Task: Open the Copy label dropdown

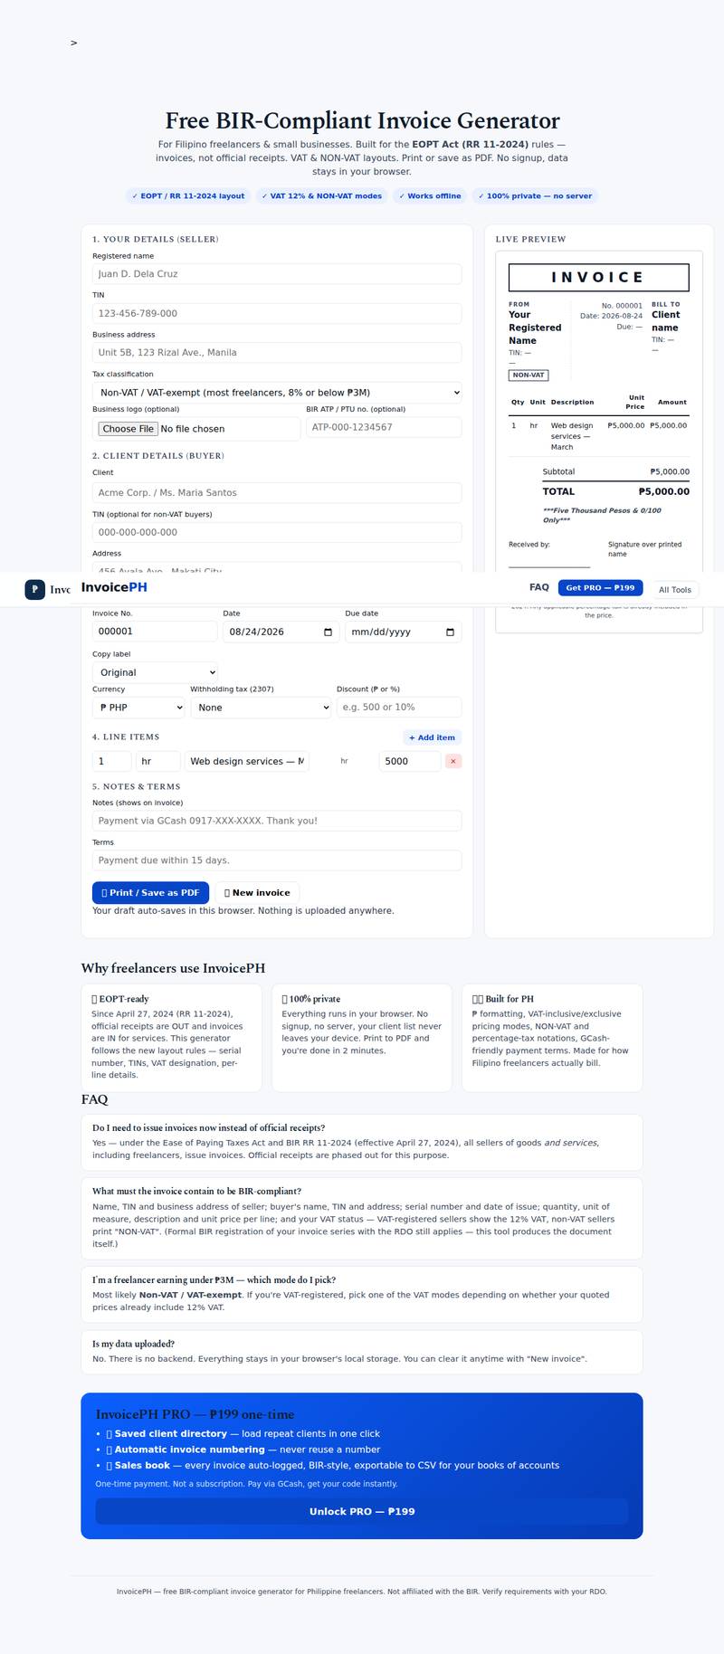Action: tap(155, 672)
